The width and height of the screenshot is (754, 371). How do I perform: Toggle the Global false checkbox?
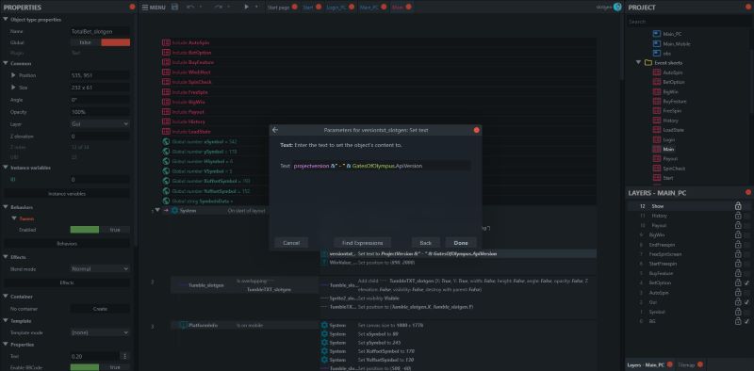(100, 42)
